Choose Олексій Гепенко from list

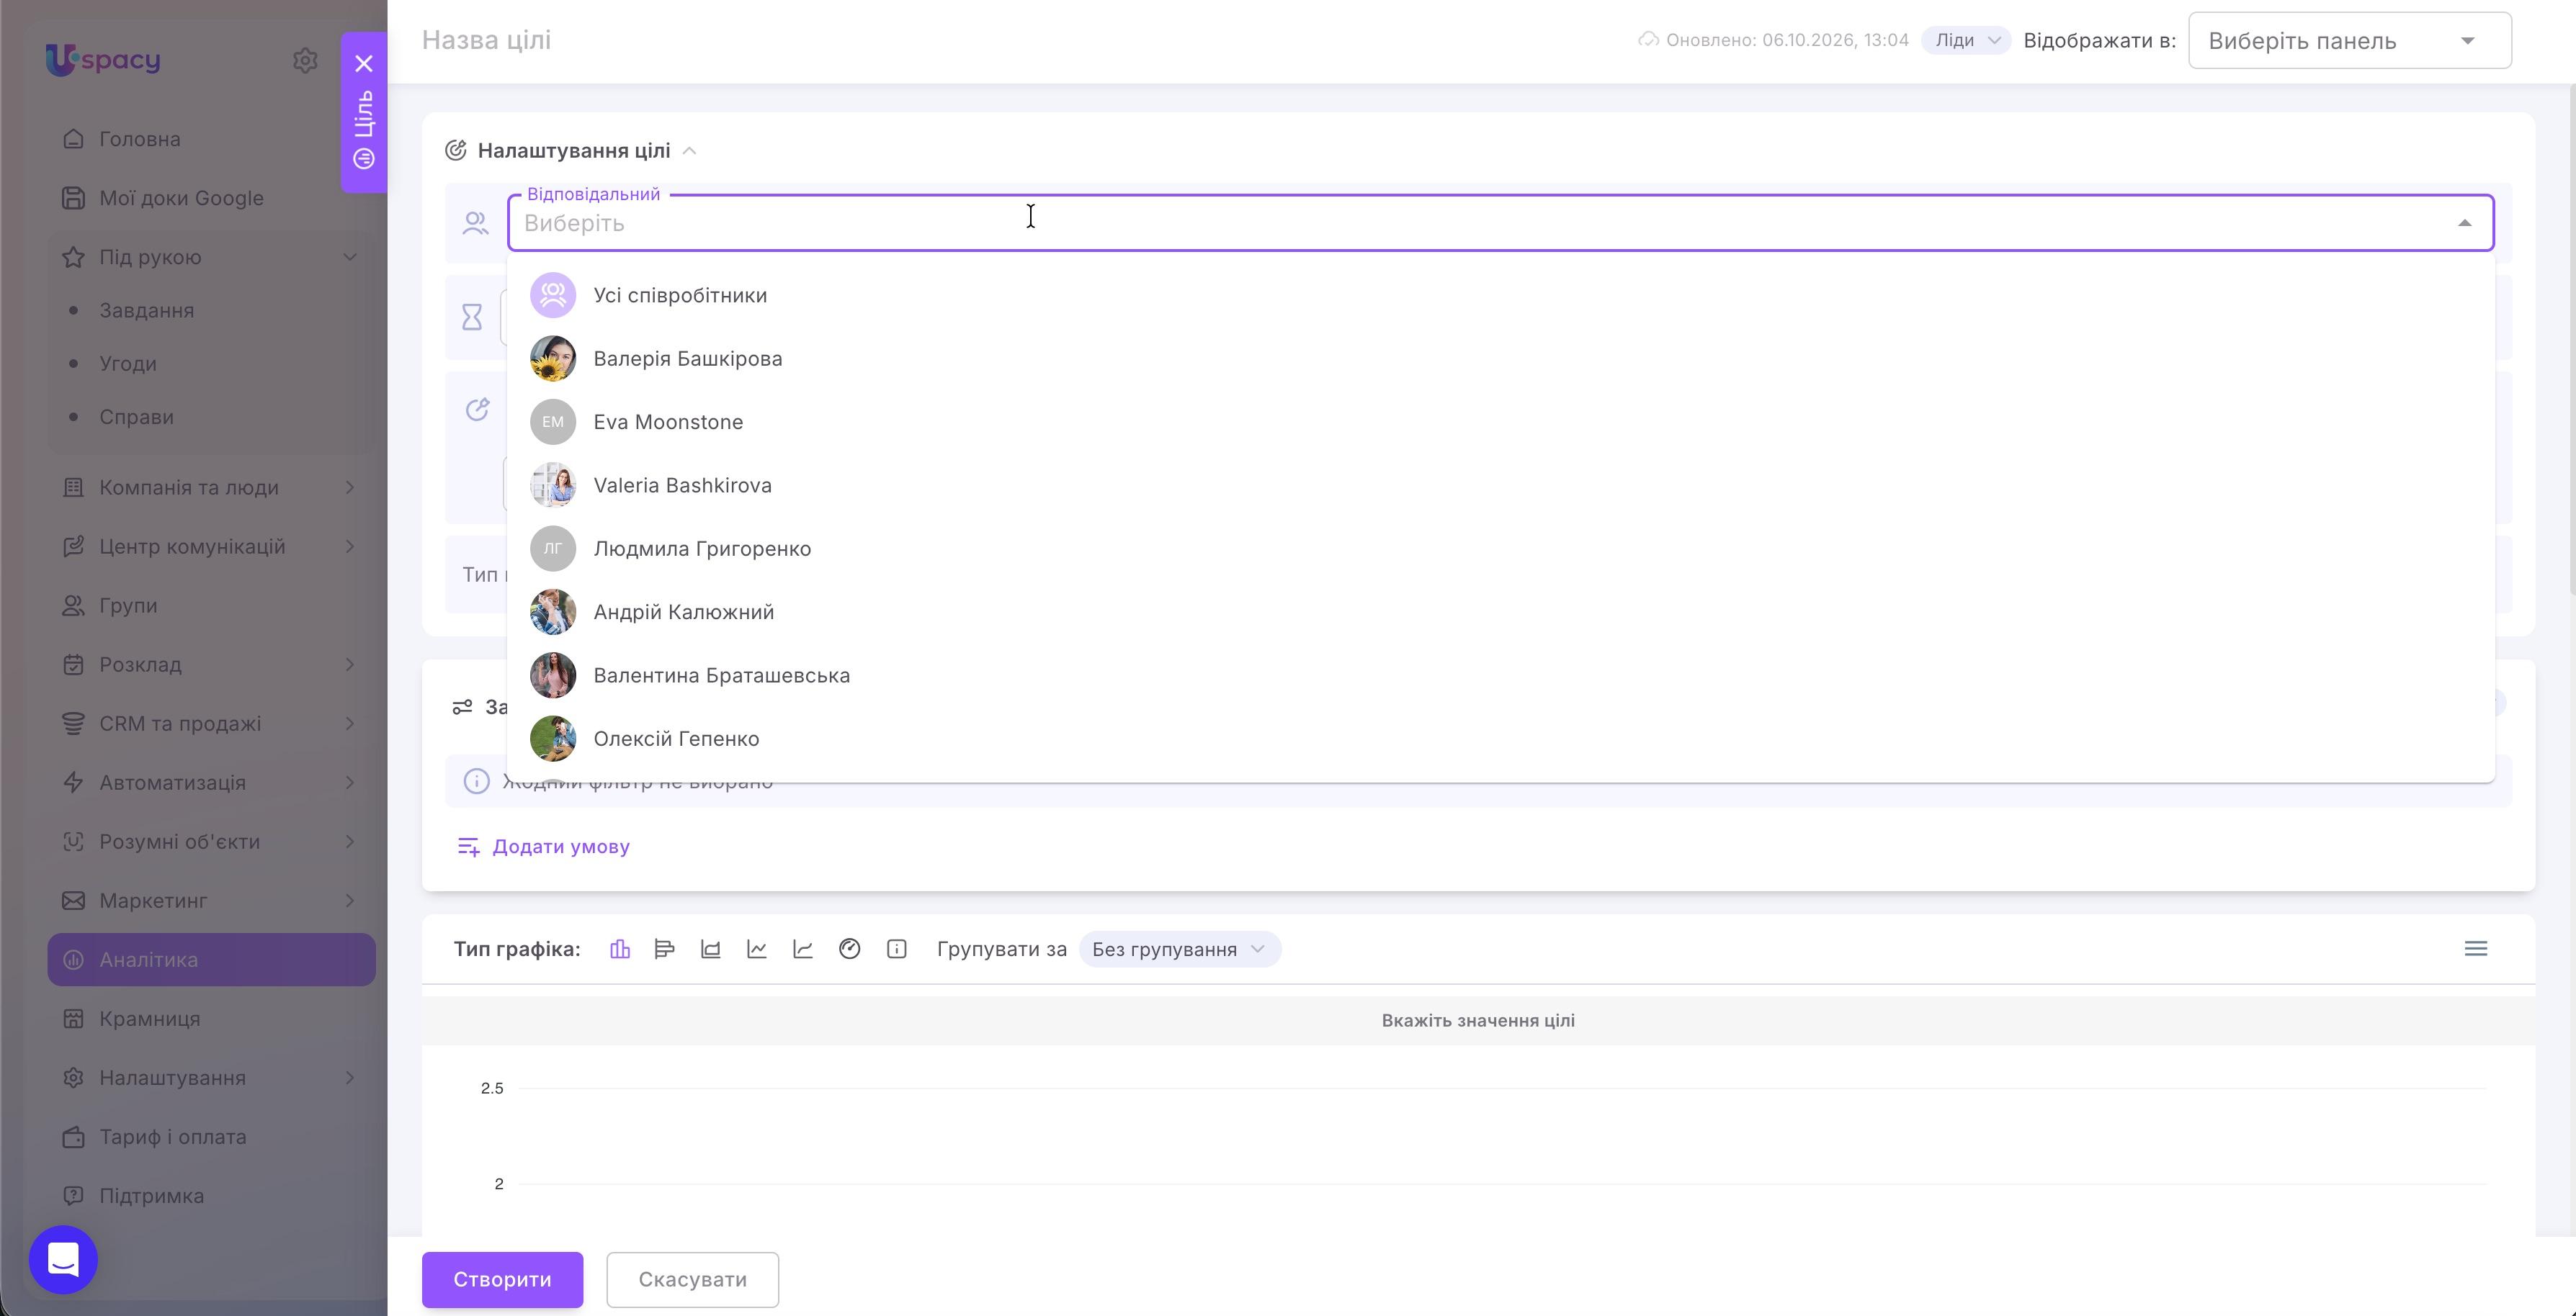(x=1500, y=739)
